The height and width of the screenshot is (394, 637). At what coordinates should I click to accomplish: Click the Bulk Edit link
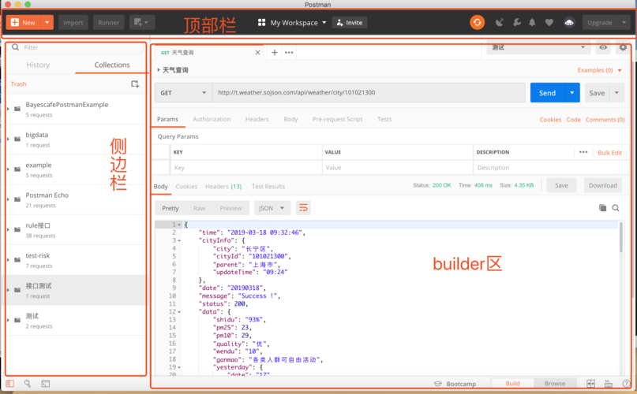(x=609, y=153)
